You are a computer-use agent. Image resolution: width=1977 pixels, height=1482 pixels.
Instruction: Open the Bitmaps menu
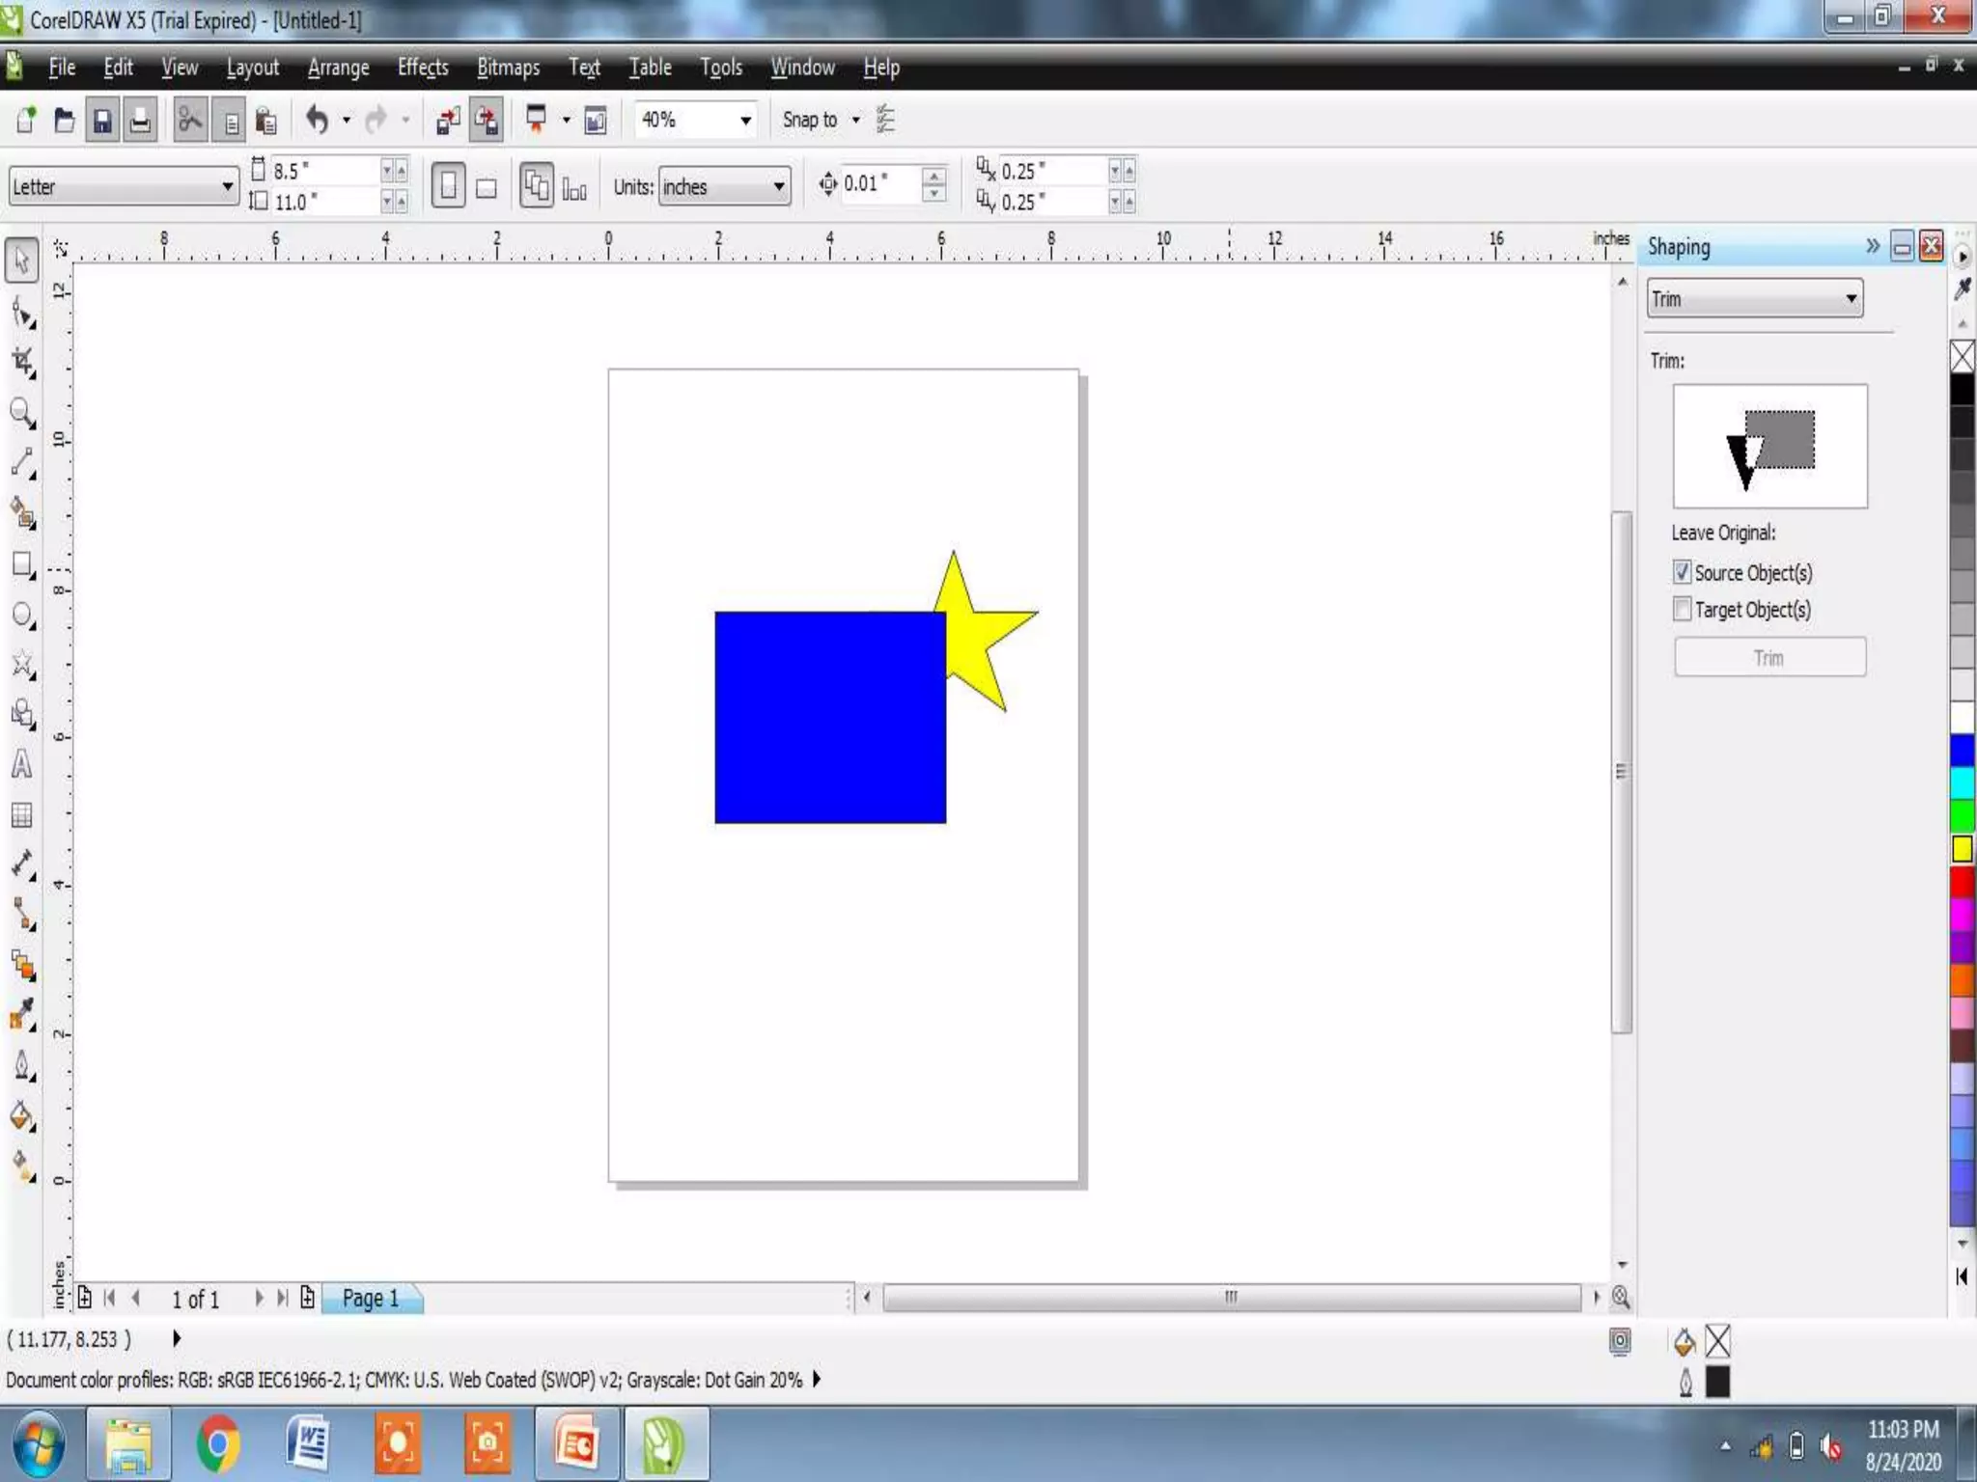tap(508, 68)
